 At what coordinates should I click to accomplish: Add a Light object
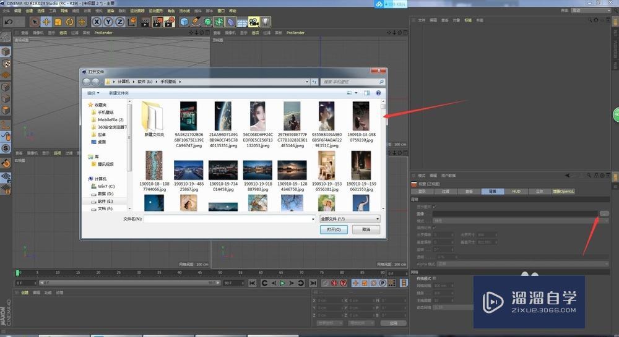pos(266,22)
